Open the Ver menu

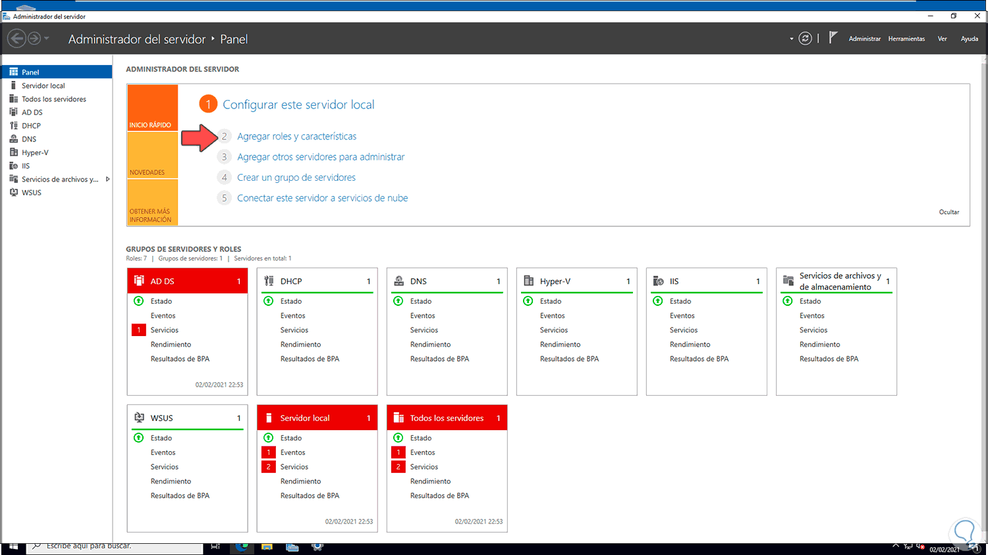click(943, 39)
